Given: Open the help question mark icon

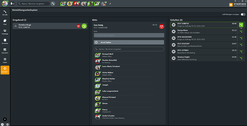Looking at the screenshot, I should tap(2, 124).
